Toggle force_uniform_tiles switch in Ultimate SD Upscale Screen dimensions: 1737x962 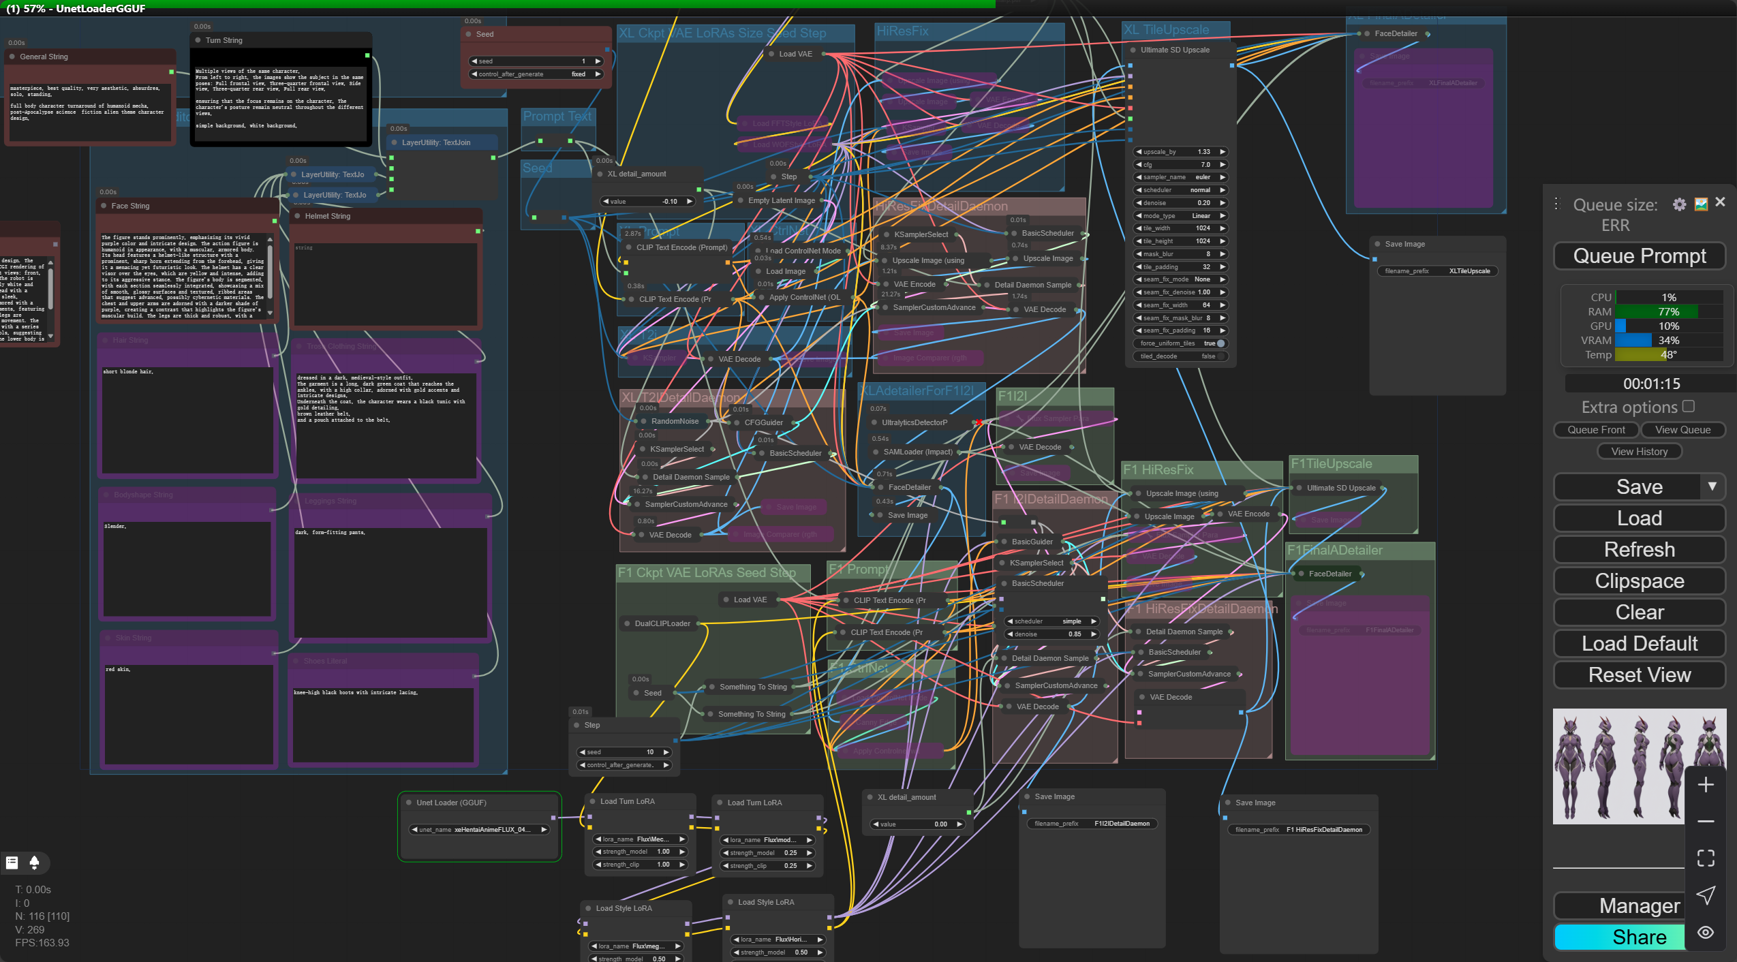pos(1220,343)
